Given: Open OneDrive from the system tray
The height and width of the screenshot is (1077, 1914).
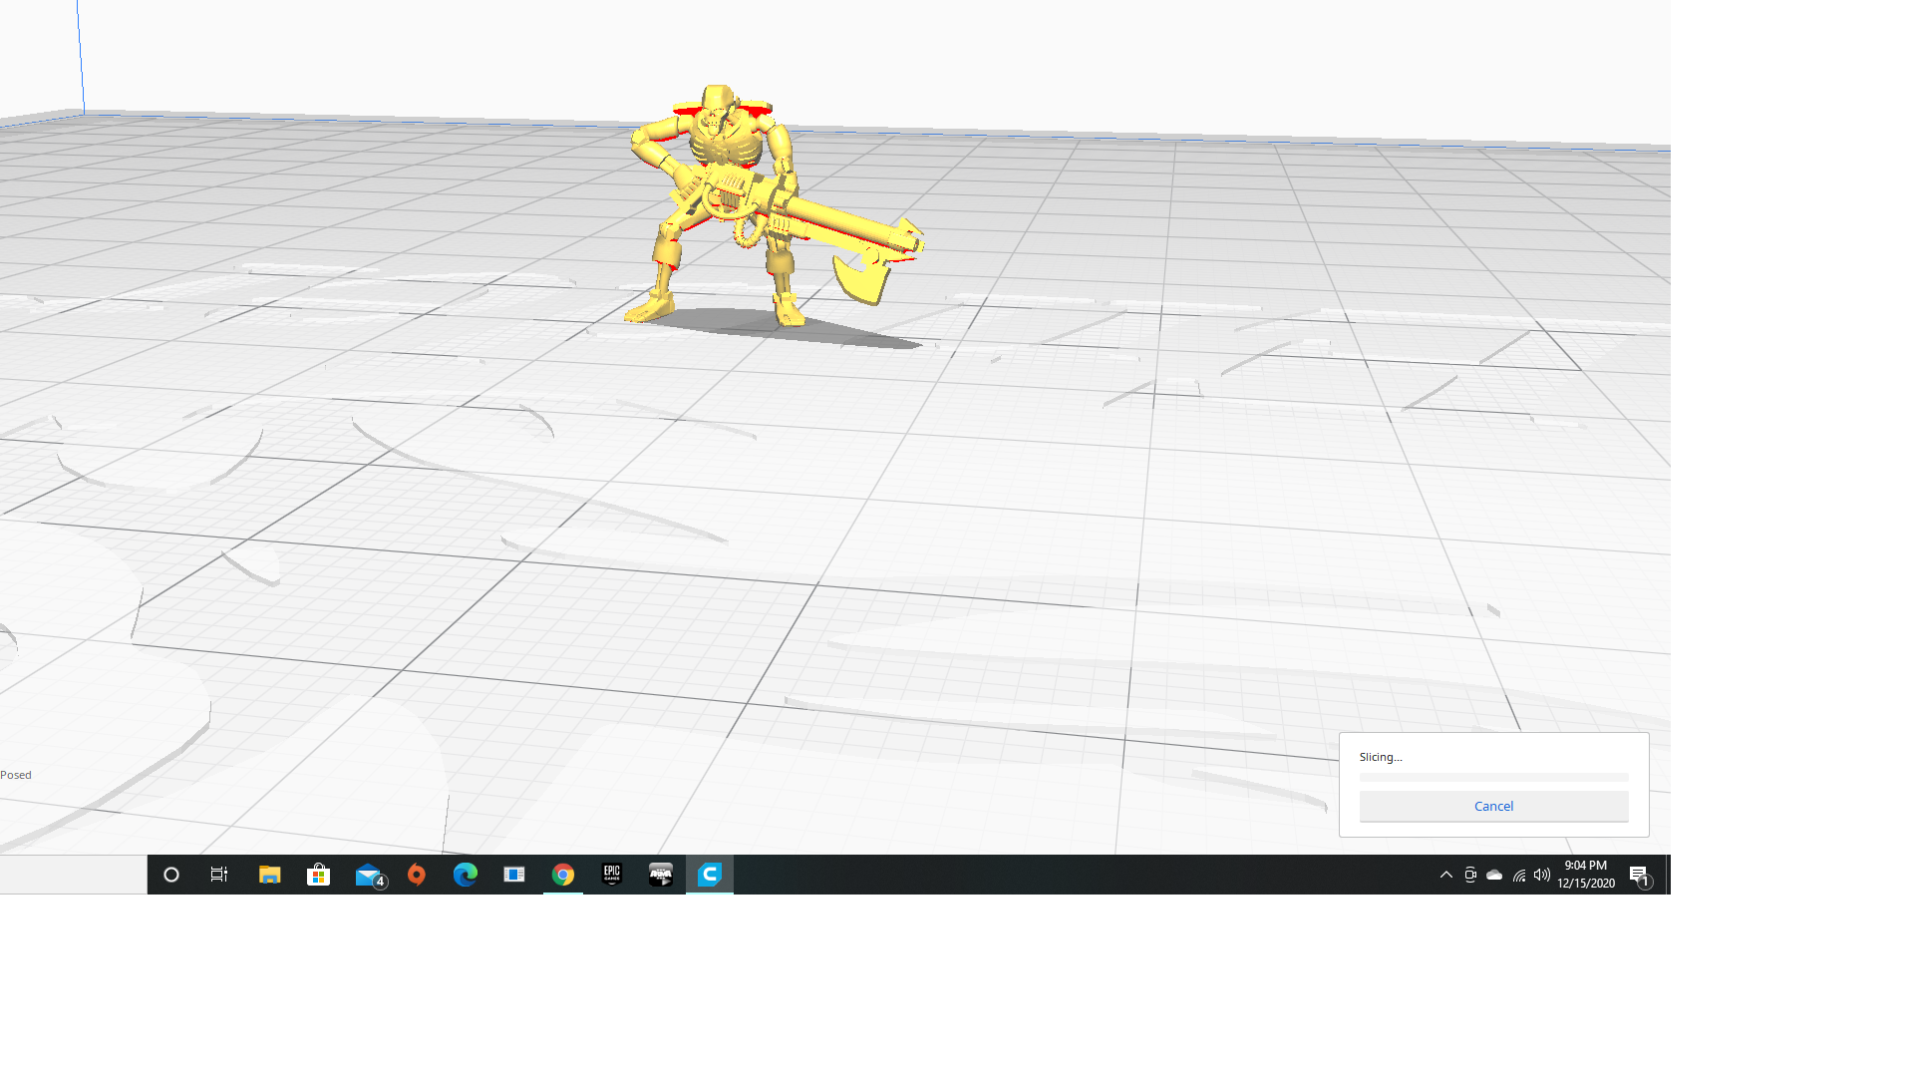Looking at the screenshot, I should click(1493, 875).
